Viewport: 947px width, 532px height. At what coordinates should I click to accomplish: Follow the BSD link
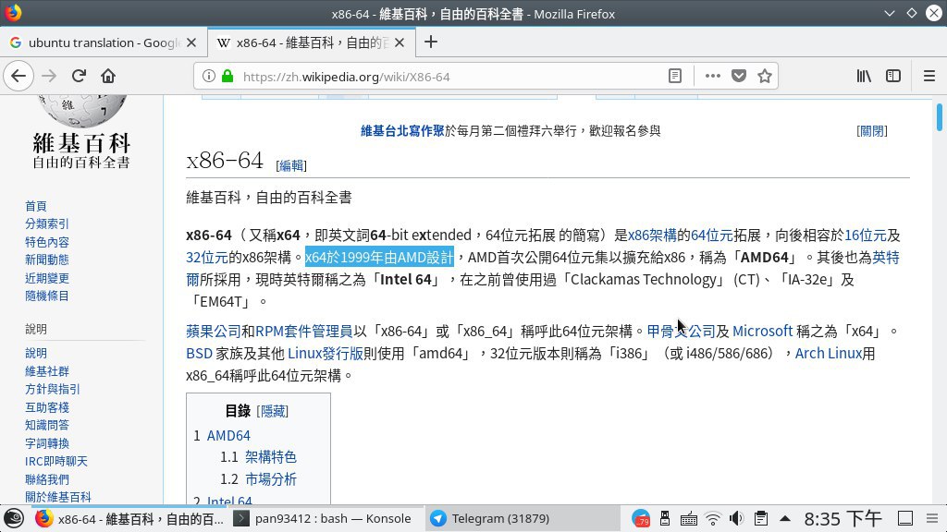click(200, 354)
